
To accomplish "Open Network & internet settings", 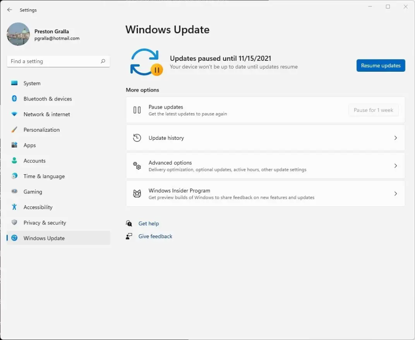I will tap(47, 114).
